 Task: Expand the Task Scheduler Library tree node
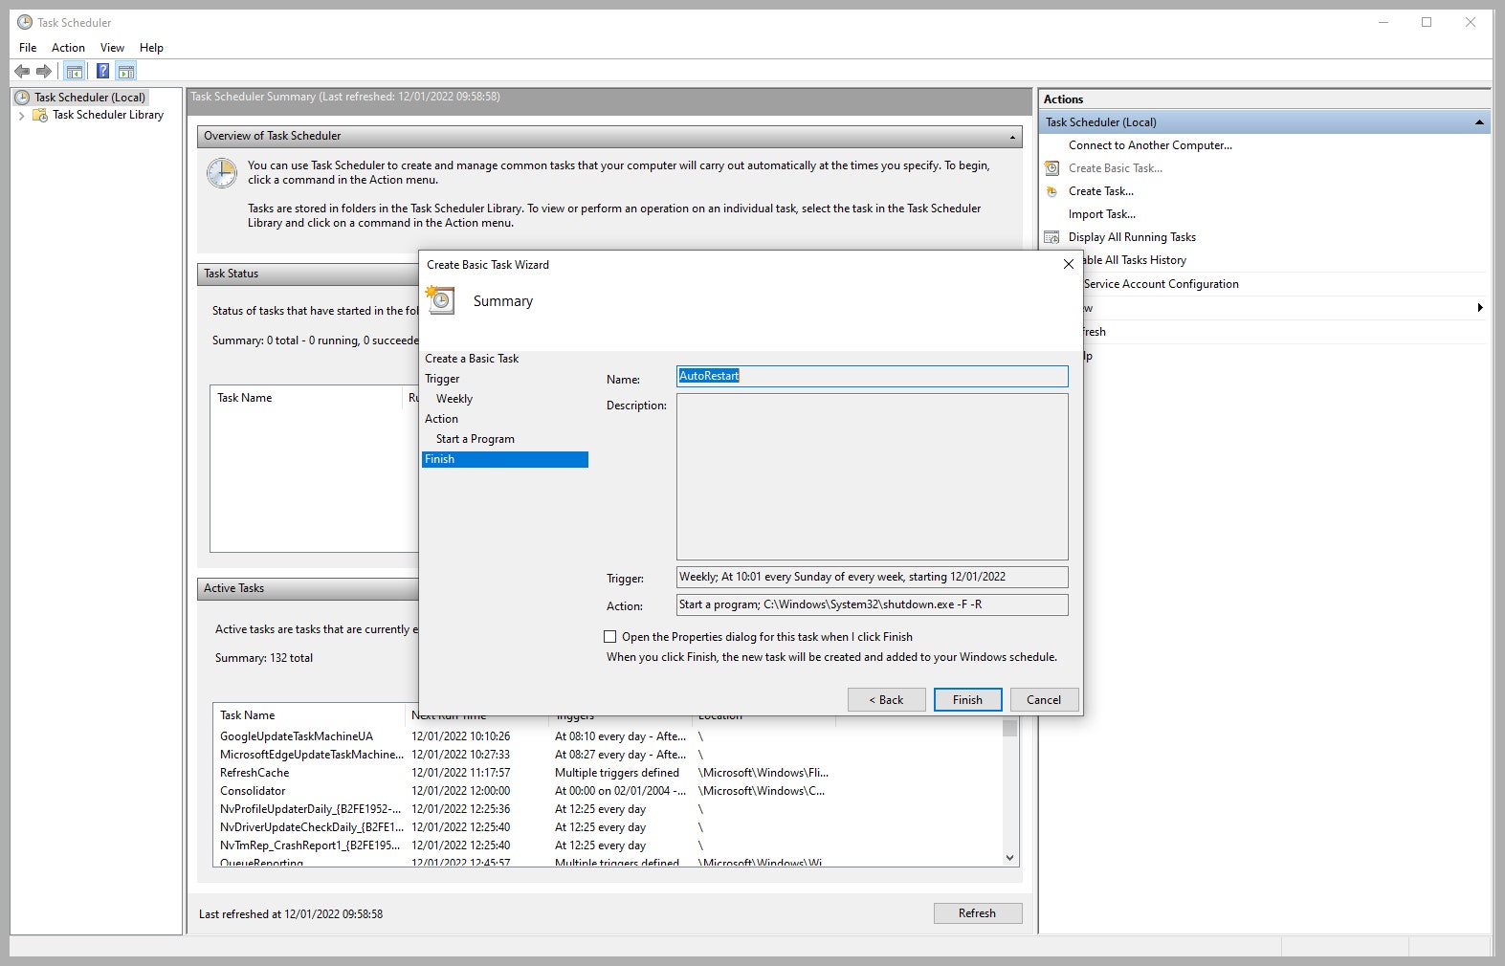[22, 115]
